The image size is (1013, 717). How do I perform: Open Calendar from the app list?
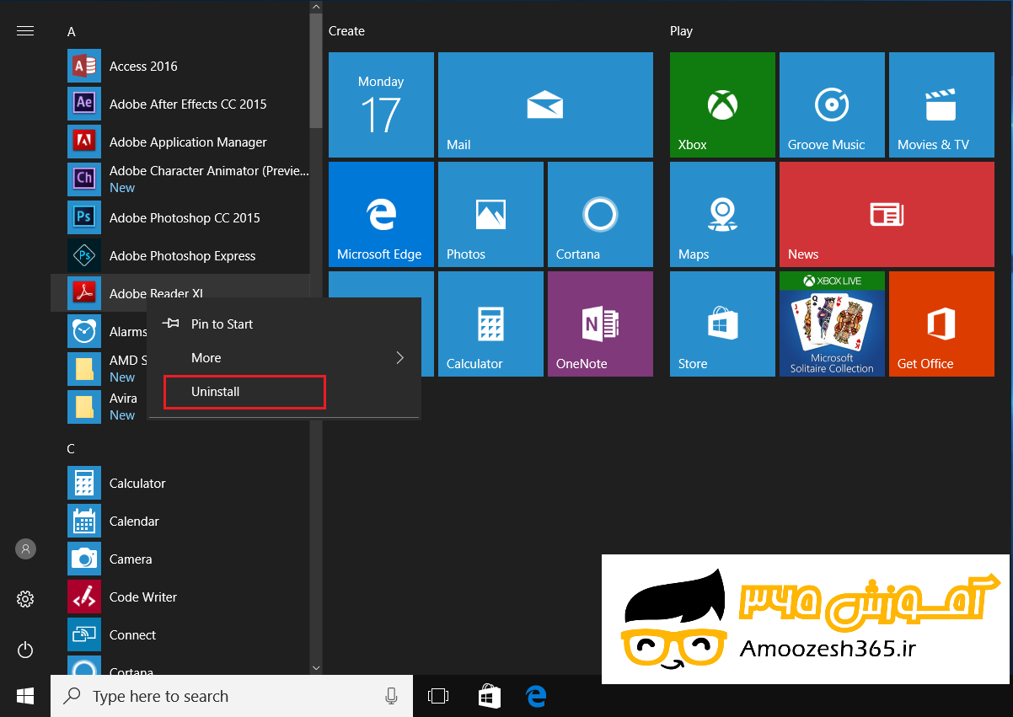tap(180, 521)
